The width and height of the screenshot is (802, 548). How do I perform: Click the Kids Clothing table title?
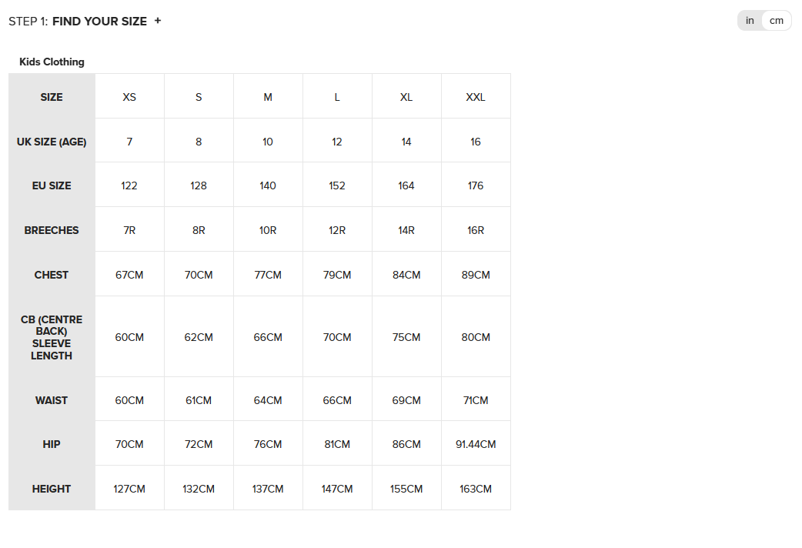(52, 62)
